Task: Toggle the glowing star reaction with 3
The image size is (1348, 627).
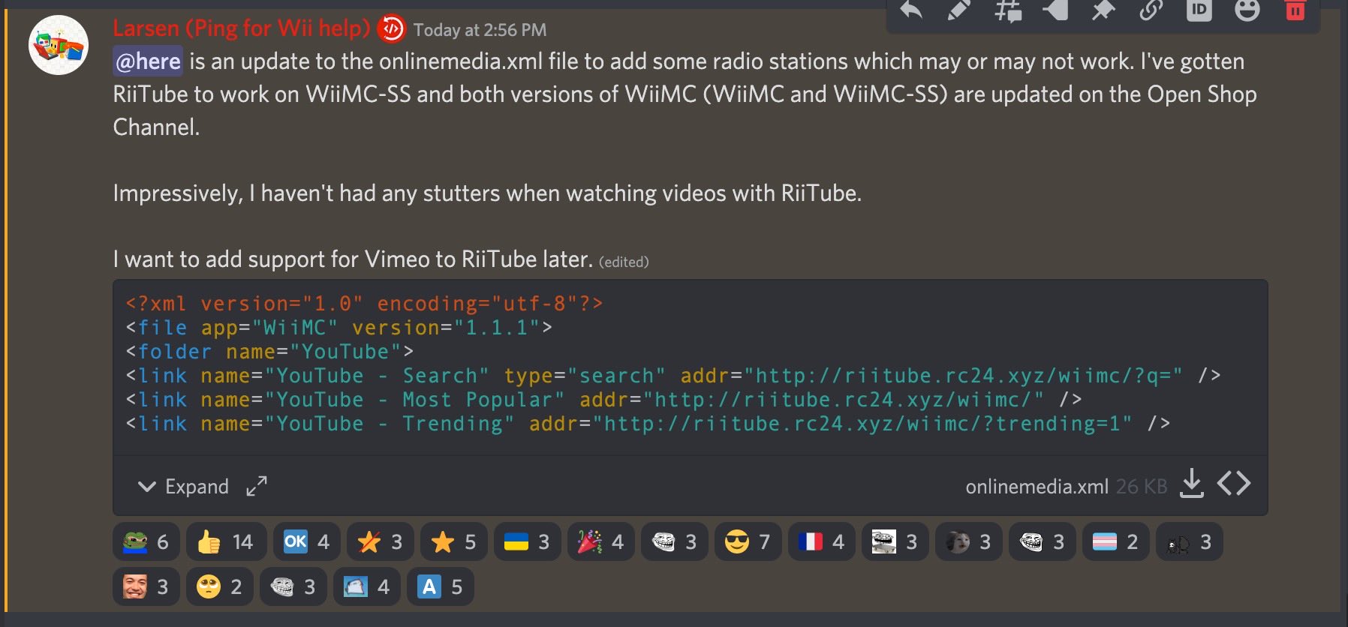Action: 380,541
